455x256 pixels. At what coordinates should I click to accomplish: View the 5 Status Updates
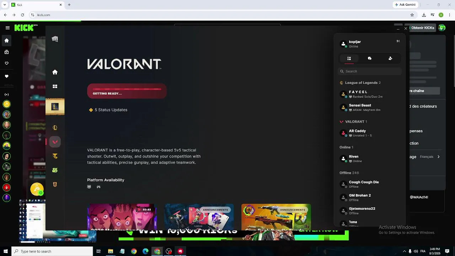click(x=108, y=110)
